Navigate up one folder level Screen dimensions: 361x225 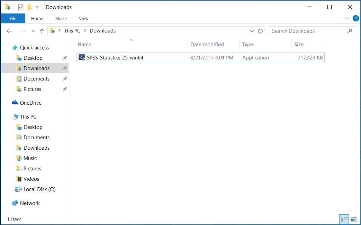[x=42, y=31]
